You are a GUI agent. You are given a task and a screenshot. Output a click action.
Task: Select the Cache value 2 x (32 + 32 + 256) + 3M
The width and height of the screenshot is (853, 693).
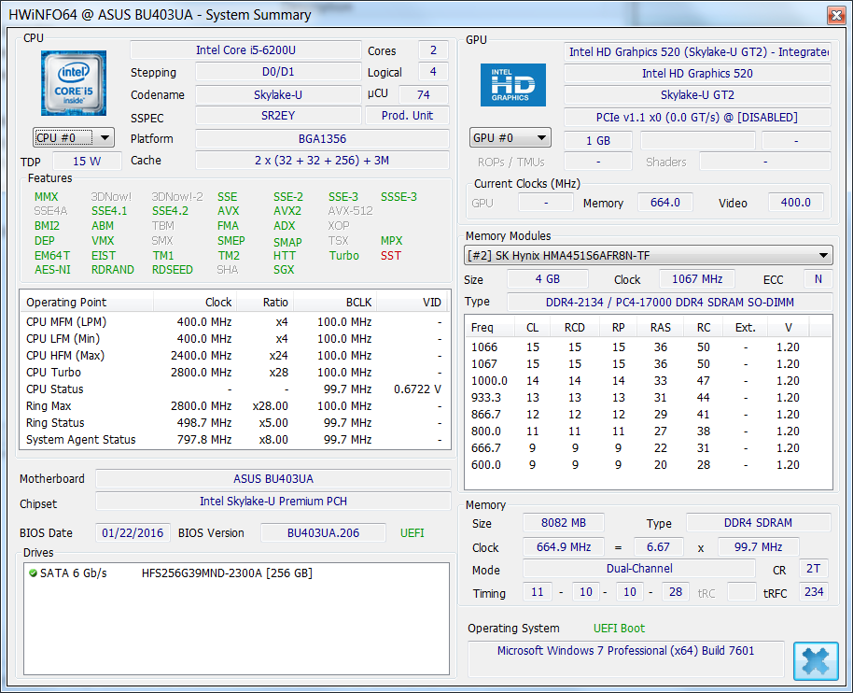click(322, 161)
